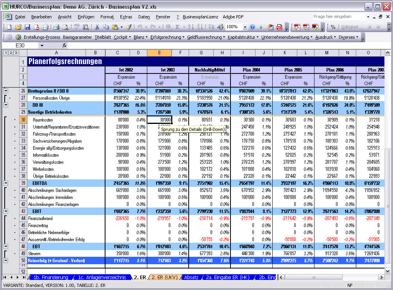Open the Extras menu

point(126,17)
